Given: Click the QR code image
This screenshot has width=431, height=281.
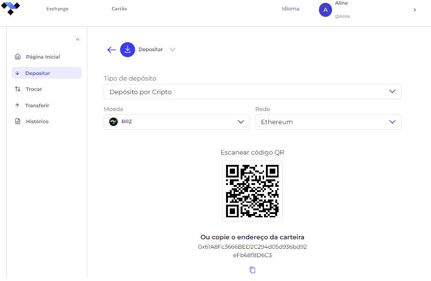Looking at the screenshot, I should 252,191.
